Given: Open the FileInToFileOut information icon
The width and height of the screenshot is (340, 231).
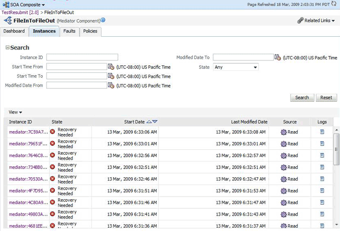Looking at the screenshot, I should click(103, 20).
